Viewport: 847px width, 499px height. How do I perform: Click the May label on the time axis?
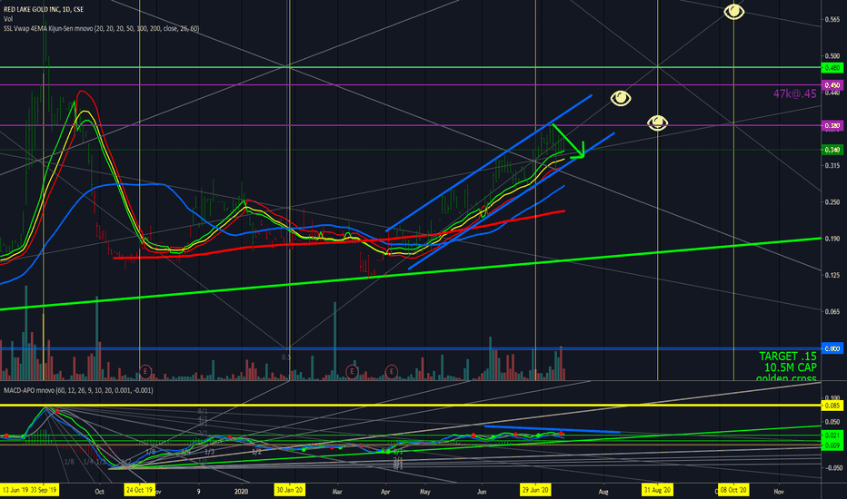coord(425,492)
